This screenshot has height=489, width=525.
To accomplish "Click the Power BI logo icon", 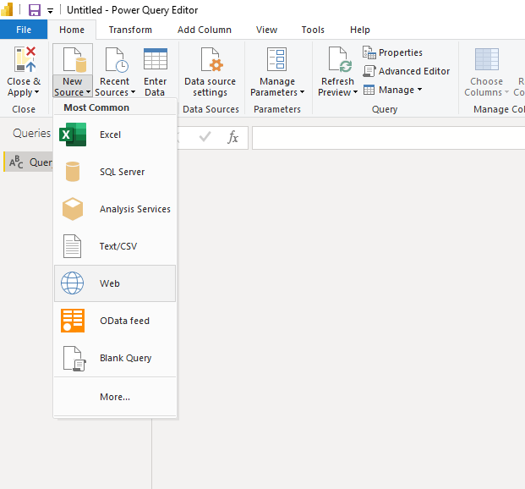I will click(7, 9).
